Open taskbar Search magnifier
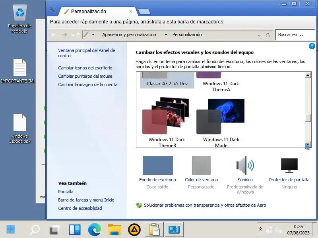The height and width of the screenshot is (238, 318). [35, 230]
